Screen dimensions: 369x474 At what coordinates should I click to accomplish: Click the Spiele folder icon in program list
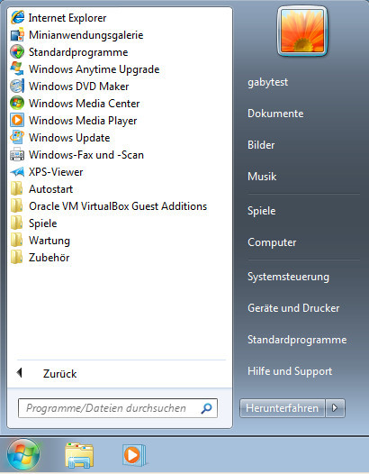(x=16, y=223)
